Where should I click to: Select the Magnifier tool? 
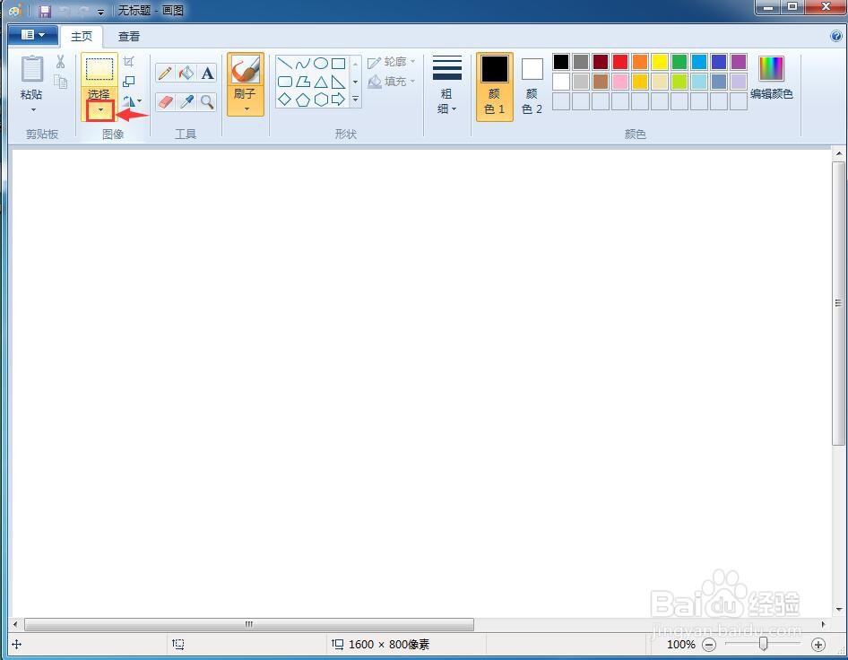207,101
